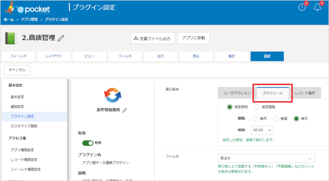Open the レコード操作 tab

304,93
